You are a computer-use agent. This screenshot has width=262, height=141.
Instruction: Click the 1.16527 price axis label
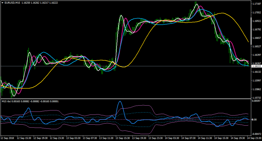pyautogui.click(x=257, y=46)
